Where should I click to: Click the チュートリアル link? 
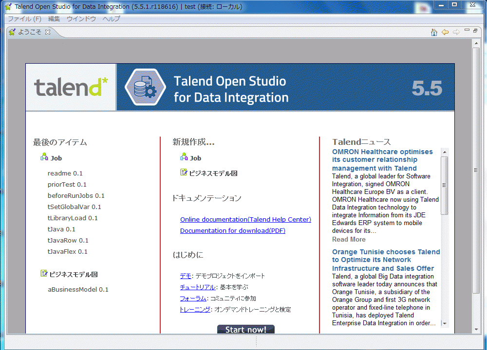click(198, 287)
